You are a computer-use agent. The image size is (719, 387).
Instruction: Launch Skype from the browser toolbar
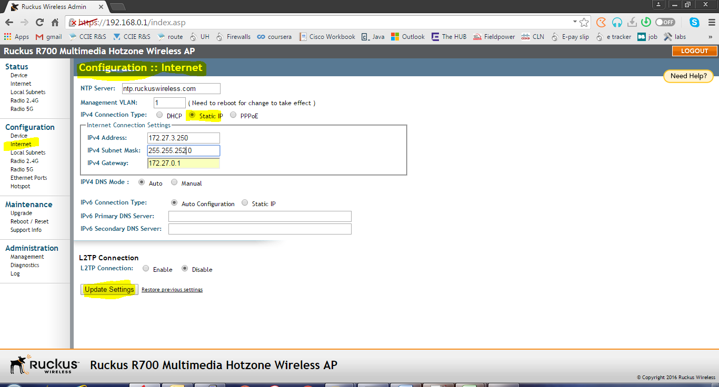click(x=694, y=22)
